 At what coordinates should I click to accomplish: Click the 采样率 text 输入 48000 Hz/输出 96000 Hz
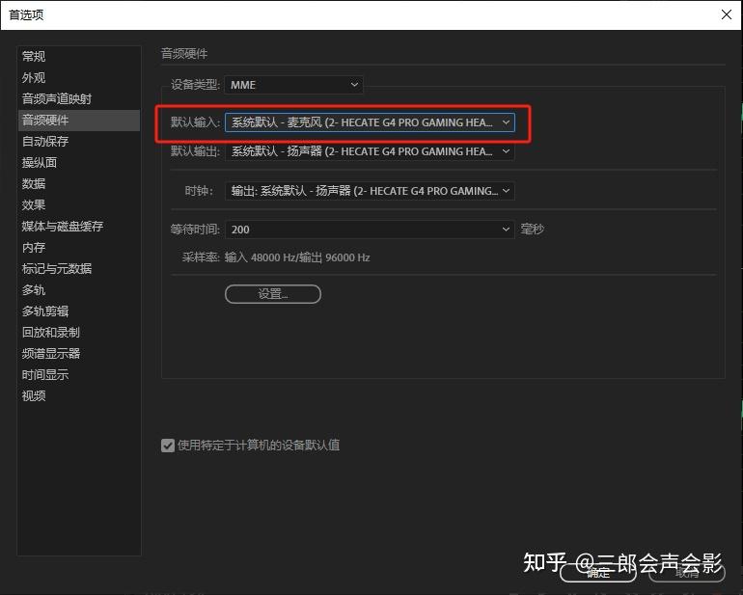tap(297, 257)
